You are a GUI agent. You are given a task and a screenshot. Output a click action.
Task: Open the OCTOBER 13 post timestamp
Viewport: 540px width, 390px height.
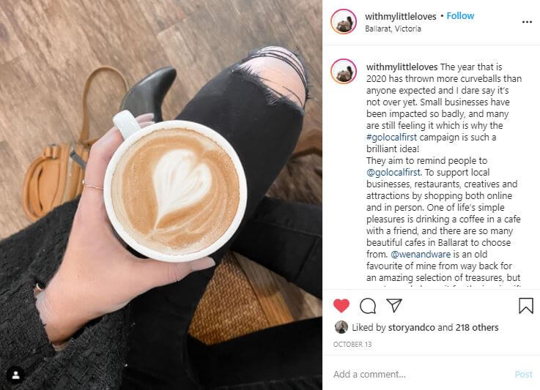pos(352,344)
